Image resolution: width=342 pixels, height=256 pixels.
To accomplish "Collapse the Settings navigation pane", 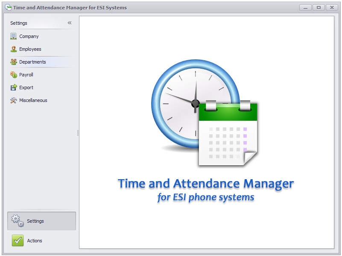I will (x=70, y=23).
